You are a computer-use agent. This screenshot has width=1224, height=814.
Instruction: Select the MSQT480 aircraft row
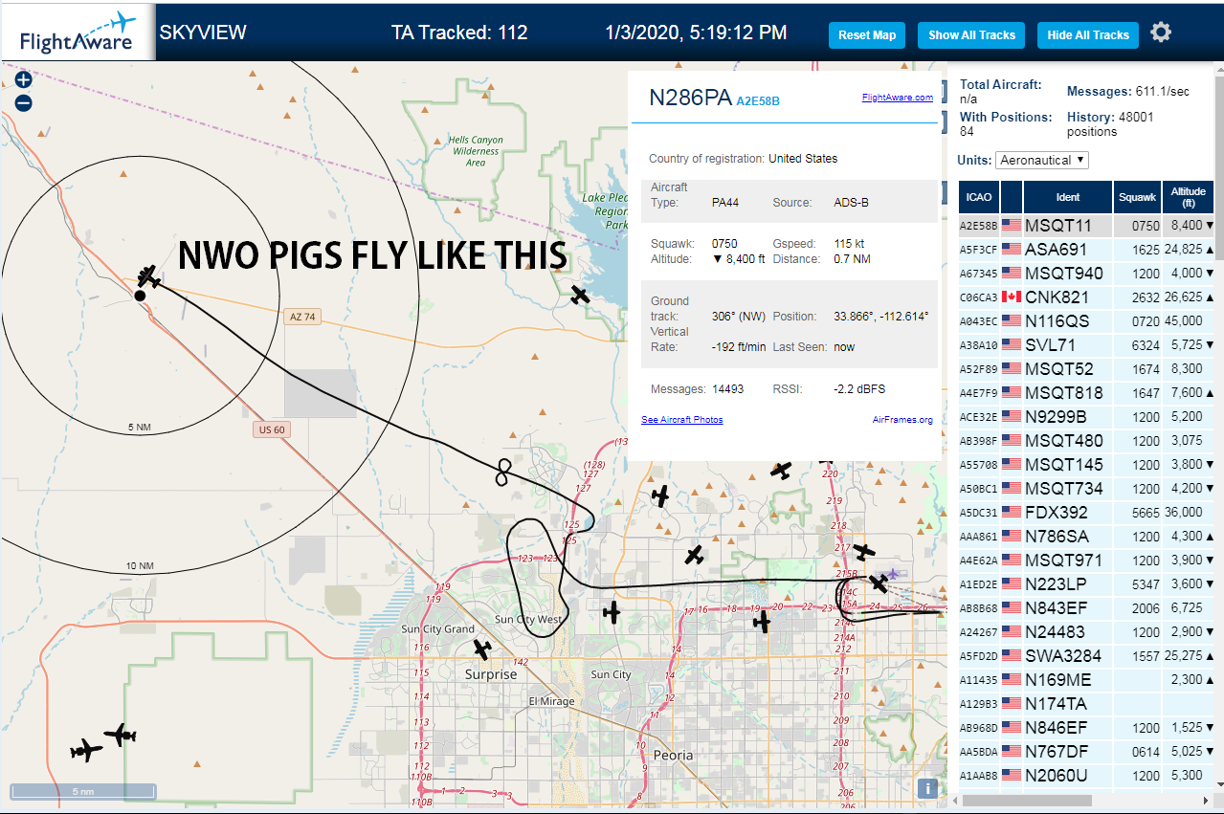1088,441
